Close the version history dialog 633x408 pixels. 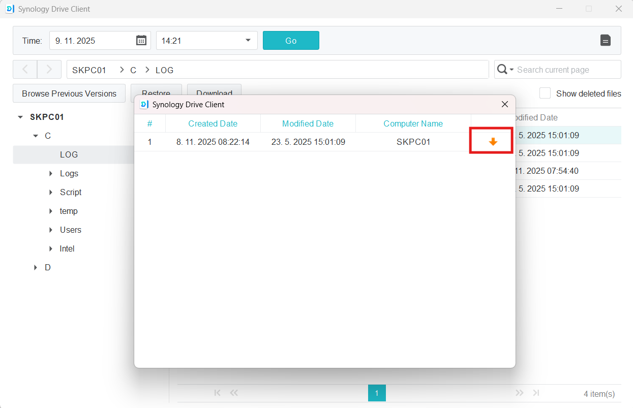point(505,104)
